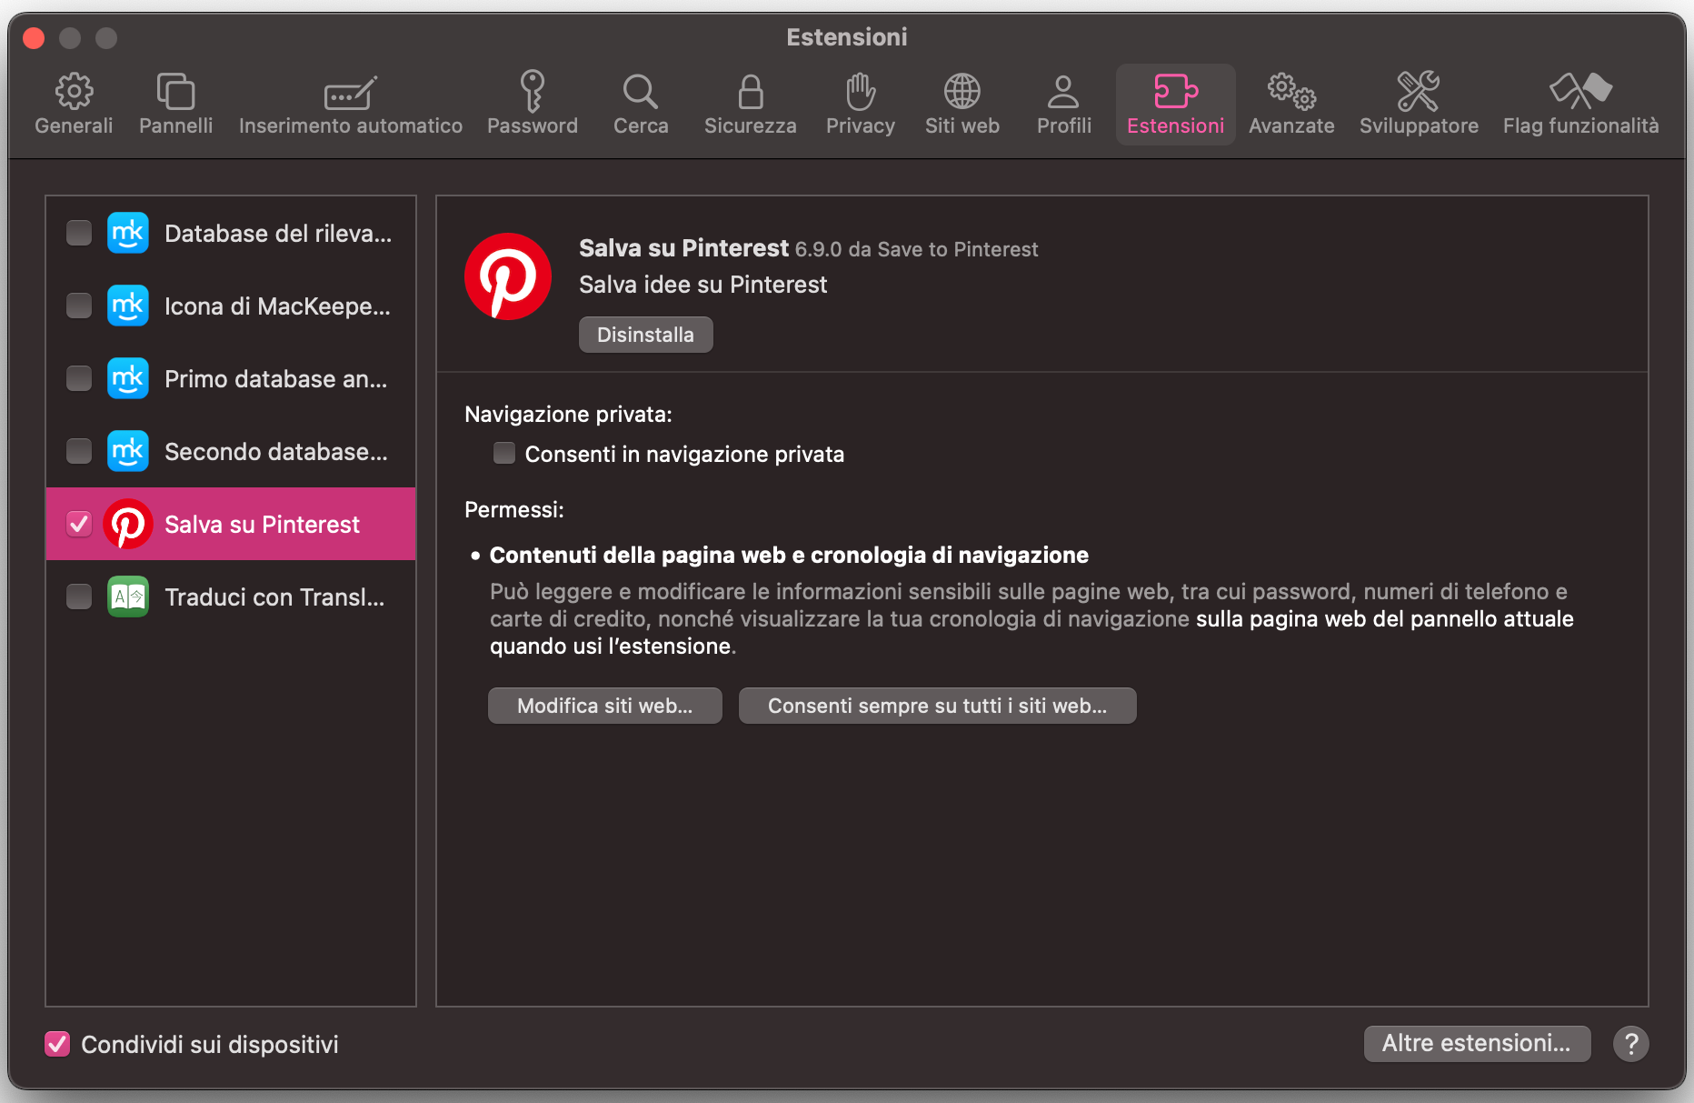The image size is (1694, 1103).
Task: Click the Disinstalla button
Action: tap(645, 334)
